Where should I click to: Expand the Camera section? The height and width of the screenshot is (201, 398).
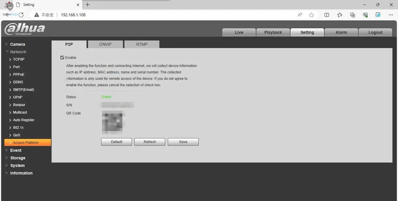(x=17, y=44)
